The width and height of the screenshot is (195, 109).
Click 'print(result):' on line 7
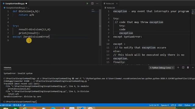(x=29, y=33)
